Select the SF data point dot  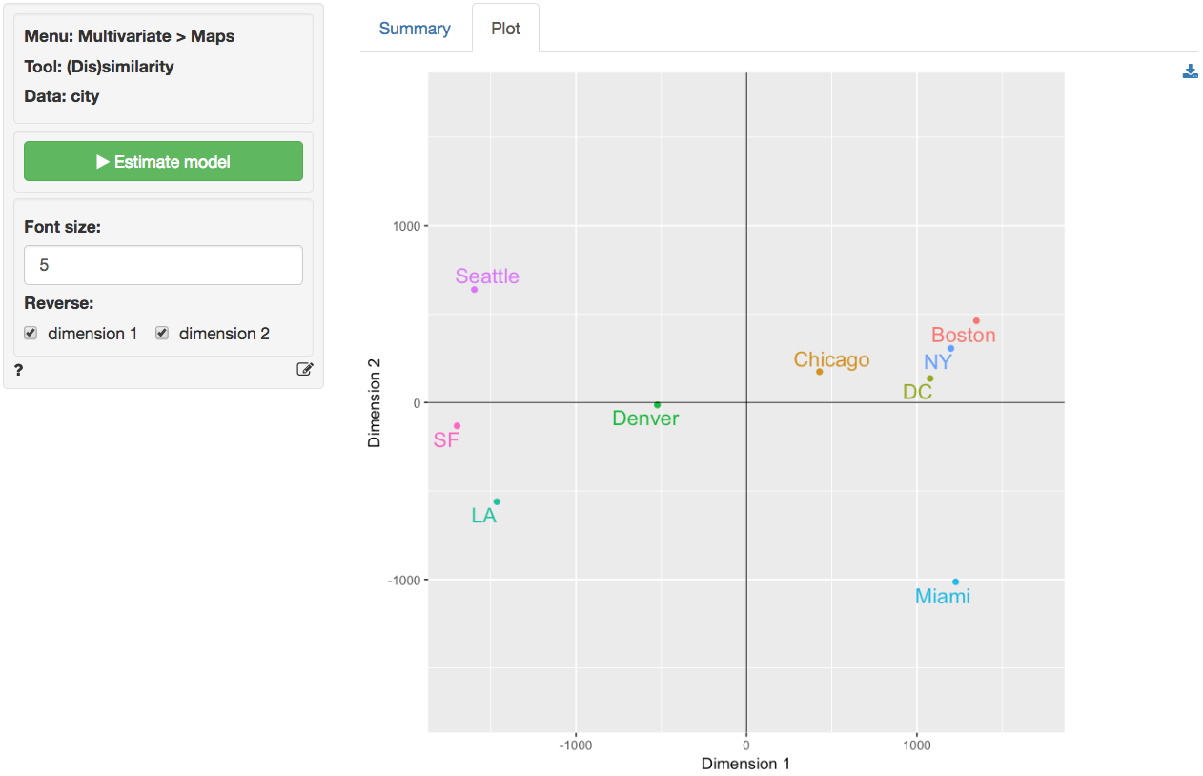[457, 426]
